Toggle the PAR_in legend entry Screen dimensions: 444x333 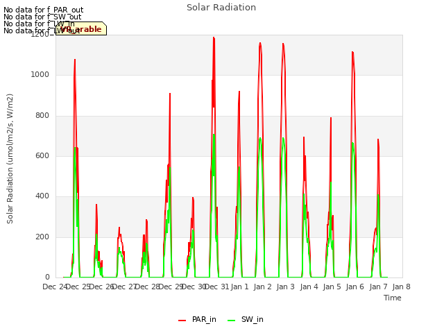197,319
